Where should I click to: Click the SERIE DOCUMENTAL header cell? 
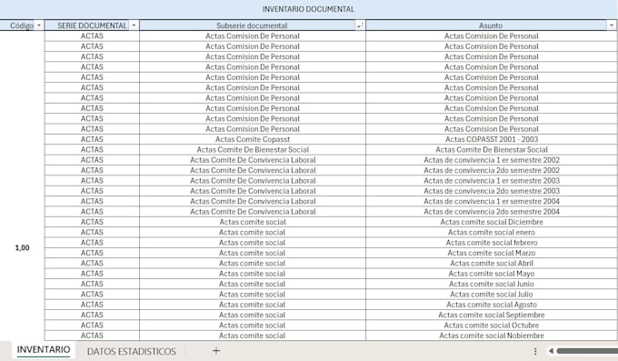click(92, 25)
